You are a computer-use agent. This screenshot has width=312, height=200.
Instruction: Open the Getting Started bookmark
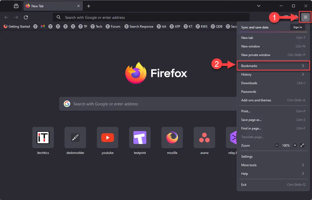tap(17, 26)
